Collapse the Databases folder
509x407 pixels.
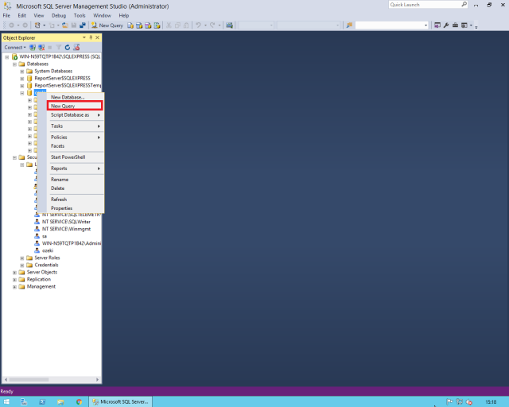click(x=14, y=64)
